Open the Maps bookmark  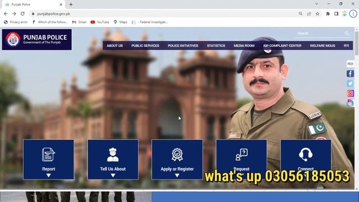pos(121,22)
